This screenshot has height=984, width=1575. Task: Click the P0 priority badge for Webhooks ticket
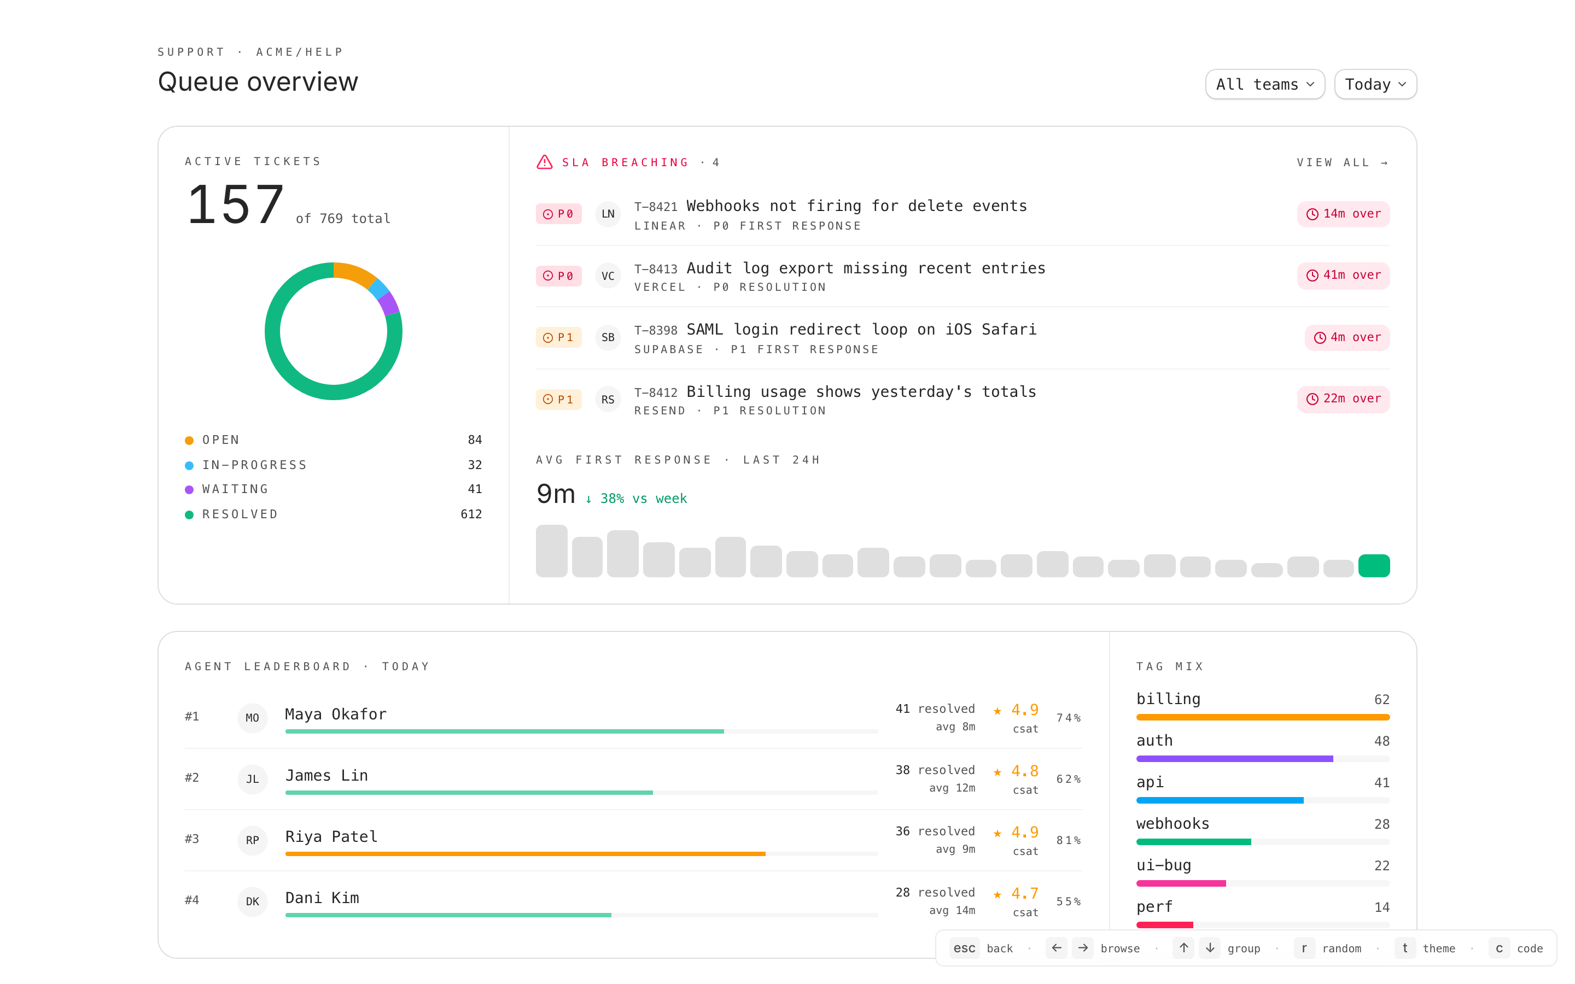[x=558, y=214]
